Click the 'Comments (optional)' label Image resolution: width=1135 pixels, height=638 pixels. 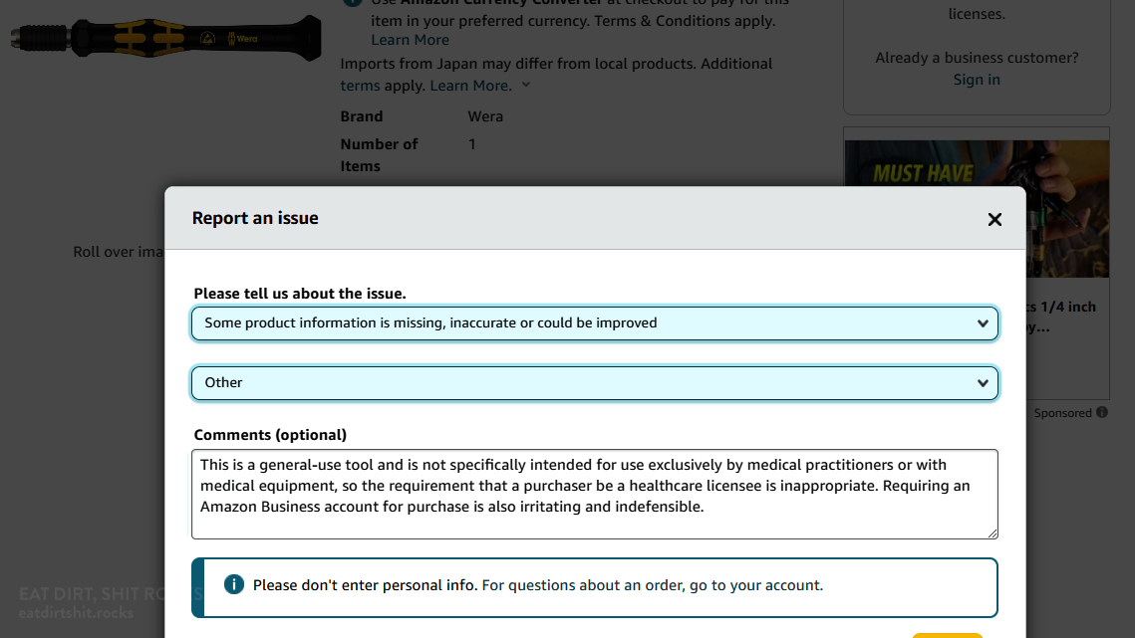point(270,435)
